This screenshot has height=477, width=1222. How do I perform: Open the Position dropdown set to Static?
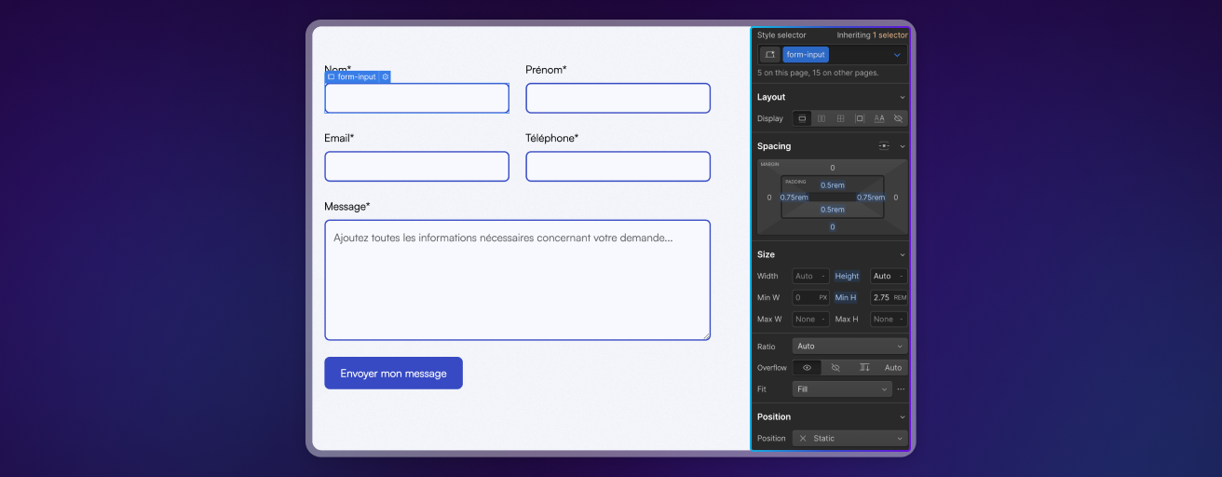click(x=849, y=438)
